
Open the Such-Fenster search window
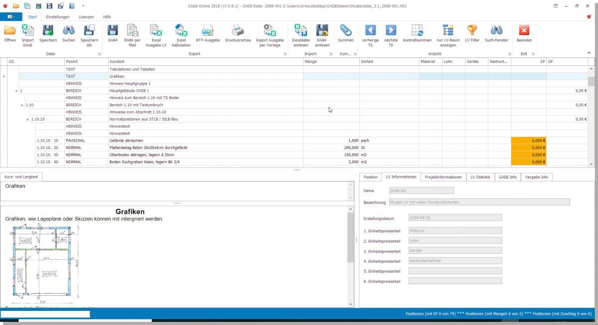(496, 34)
